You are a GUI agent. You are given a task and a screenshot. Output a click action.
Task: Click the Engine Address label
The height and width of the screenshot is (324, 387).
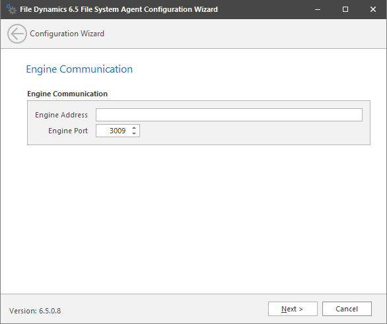point(61,115)
